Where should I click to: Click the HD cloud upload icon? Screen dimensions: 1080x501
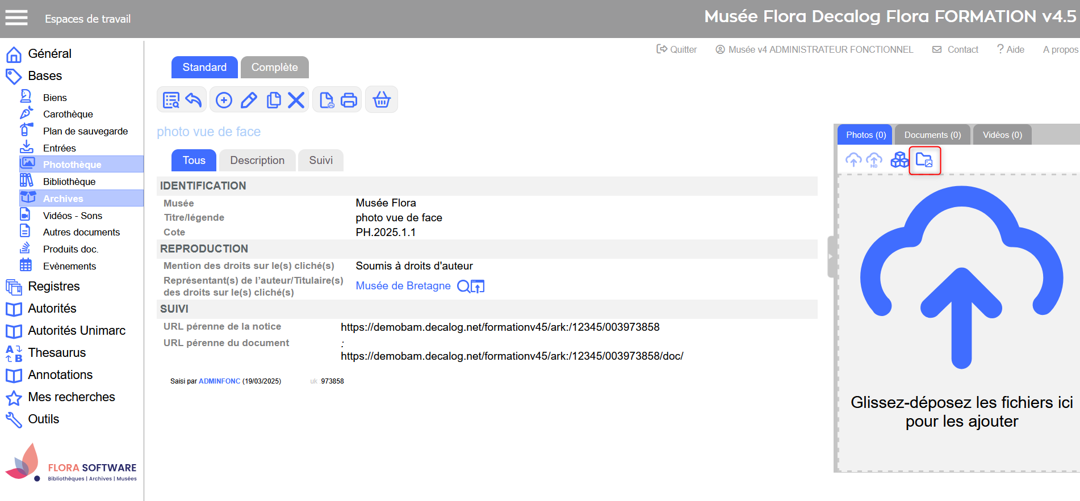[x=874, y=161]
